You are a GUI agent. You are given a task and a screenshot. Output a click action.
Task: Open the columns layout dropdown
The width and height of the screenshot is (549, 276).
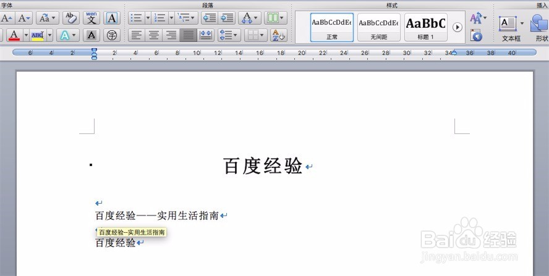click(x=276, y=18)
